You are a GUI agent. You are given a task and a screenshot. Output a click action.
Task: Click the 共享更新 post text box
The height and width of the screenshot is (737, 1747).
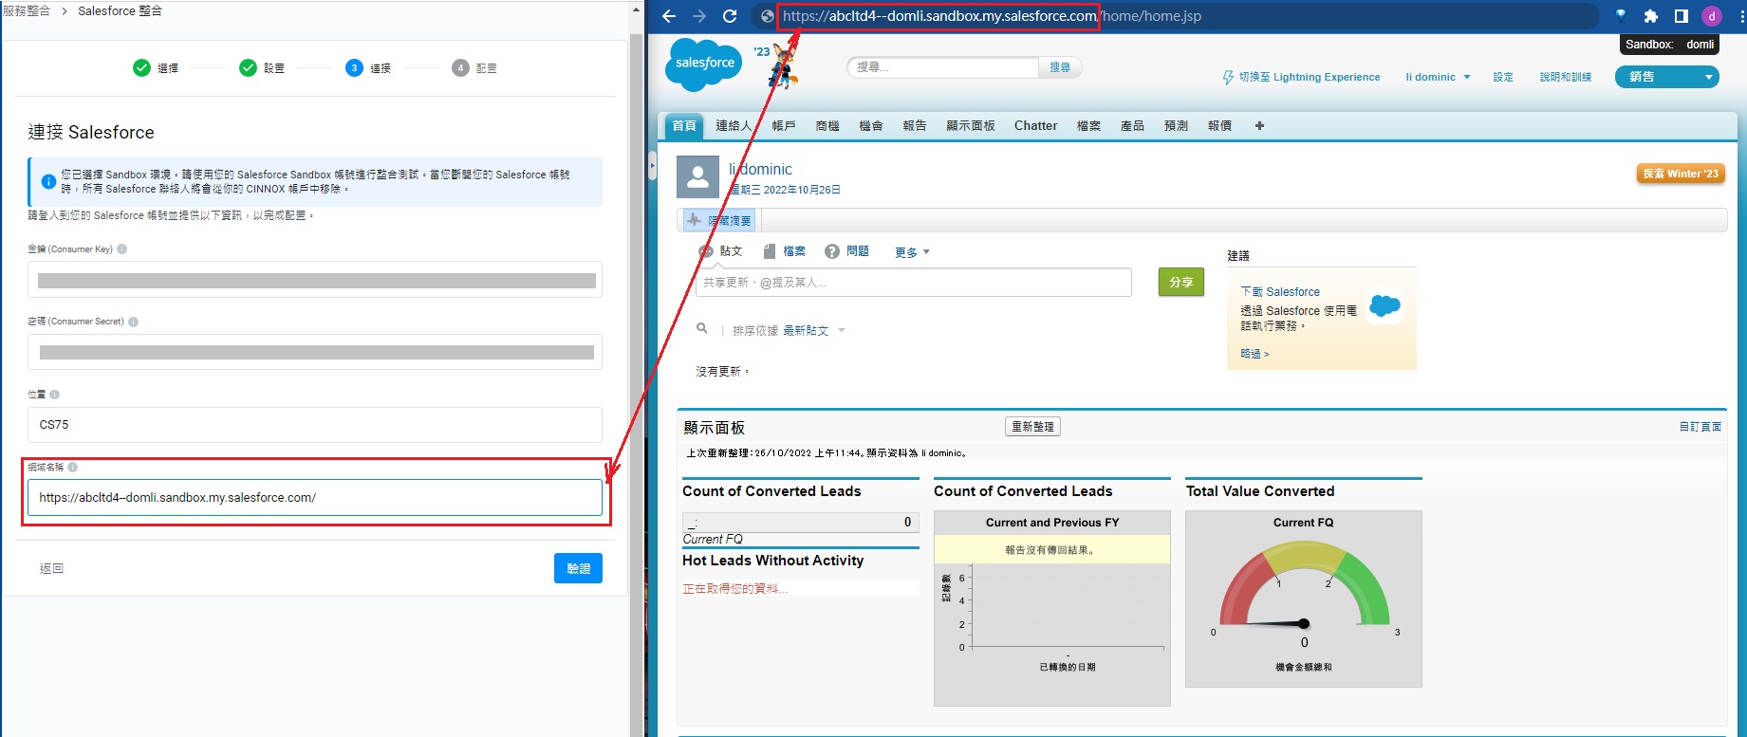tap(914, 283)
